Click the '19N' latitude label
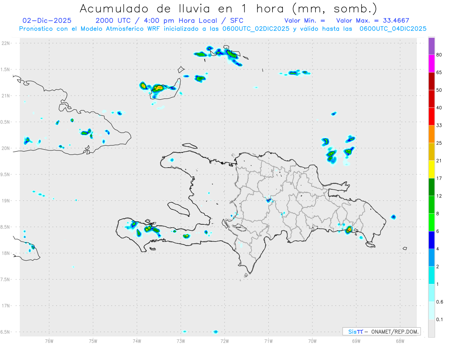This screenshot has width=449, height=346. click(x=6, y=200)
